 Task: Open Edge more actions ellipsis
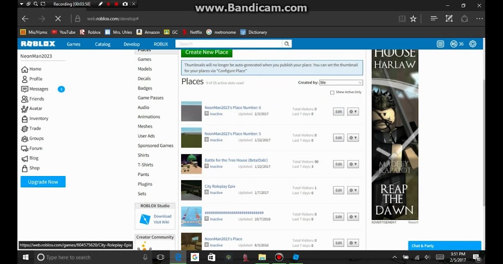pos(480,18)
